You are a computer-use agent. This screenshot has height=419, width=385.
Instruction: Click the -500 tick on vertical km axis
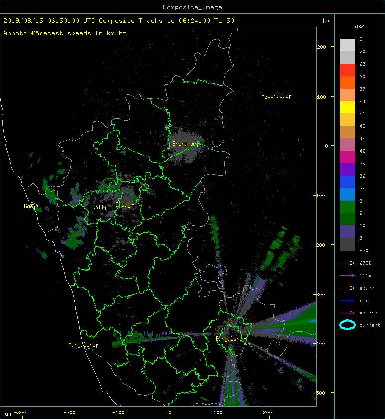(x=319, y=393)
